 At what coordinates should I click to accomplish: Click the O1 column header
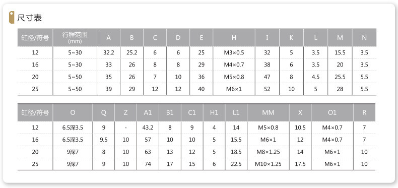click(332, 112)
